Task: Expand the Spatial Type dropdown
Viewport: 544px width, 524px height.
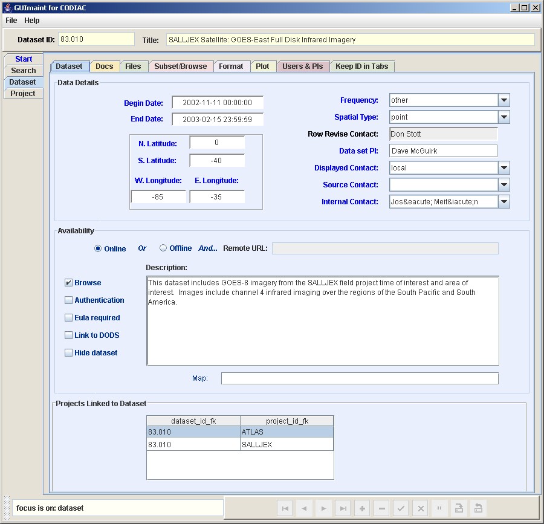Action: click(x=504, y=117)
